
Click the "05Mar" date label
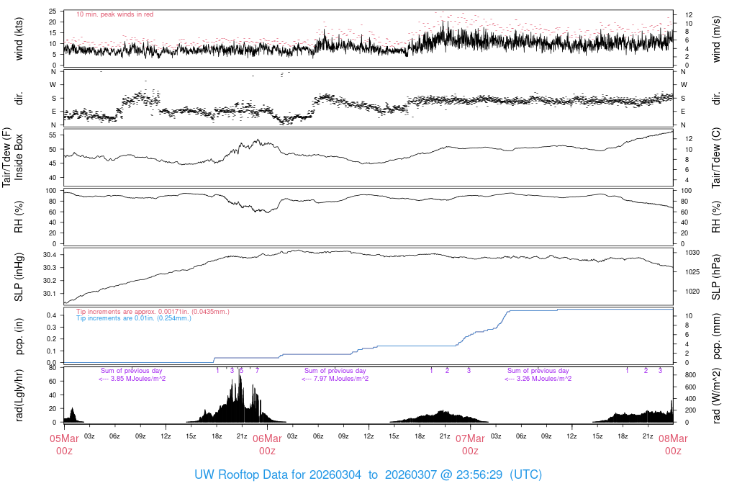coord(64,438)
